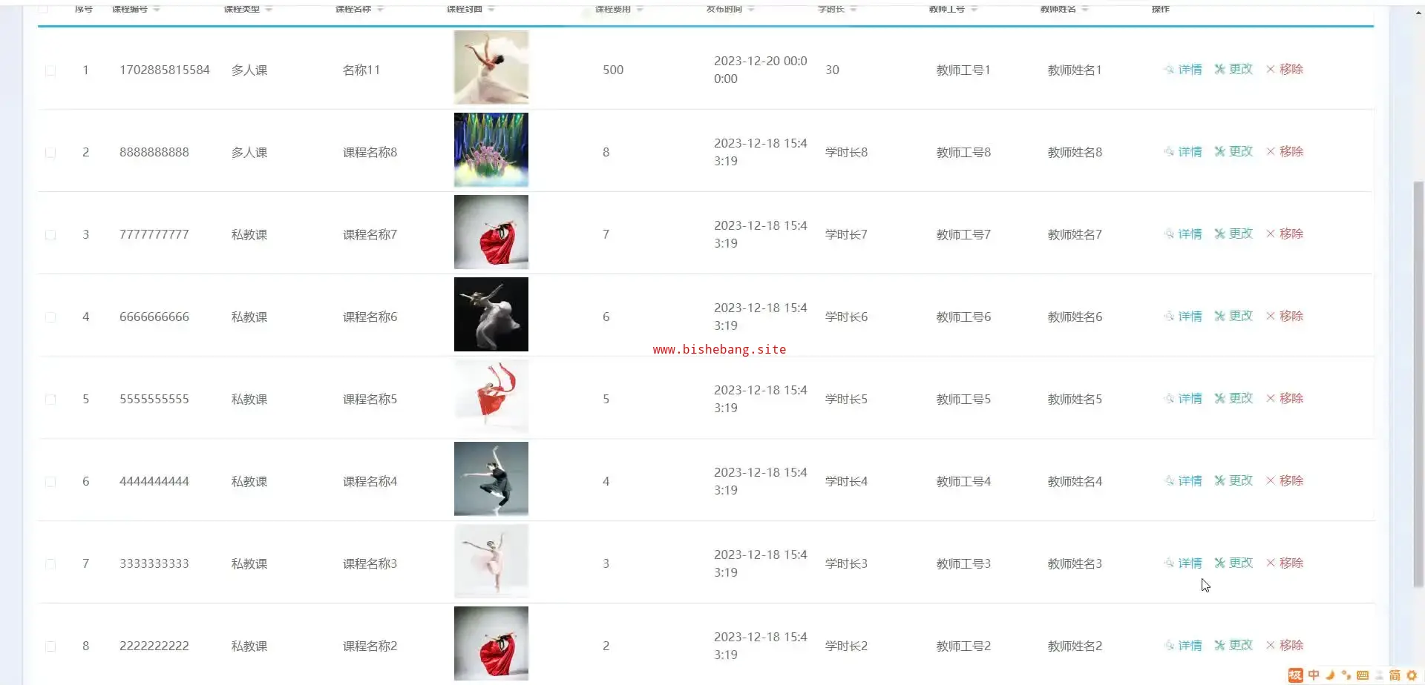The height and width of the screenshot is (685, 1425).
Task: Open the stage lights thumbnail of 课程名称8
Action: point(491,150)
